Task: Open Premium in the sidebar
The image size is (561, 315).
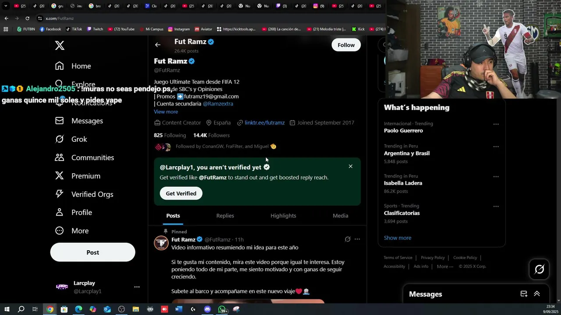Action: pos(77,176)
